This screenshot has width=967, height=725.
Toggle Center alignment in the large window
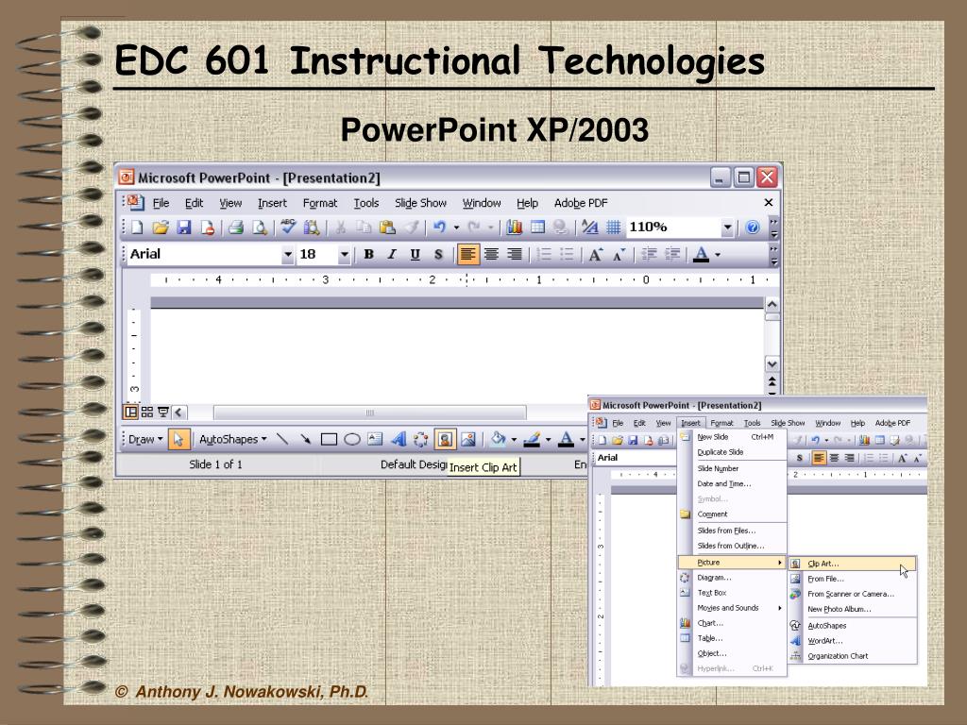(491, 254)
